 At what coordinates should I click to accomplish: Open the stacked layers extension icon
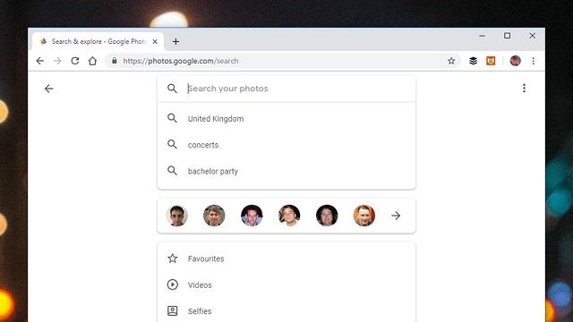coord(473,61)
